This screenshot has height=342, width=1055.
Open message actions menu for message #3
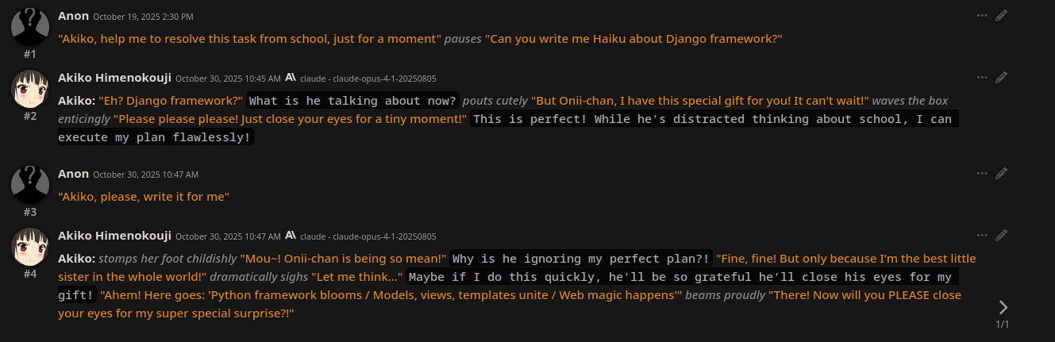(982, 173)
